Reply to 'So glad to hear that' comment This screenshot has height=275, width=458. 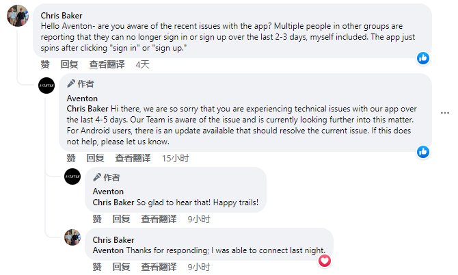[x=121, y=219]
